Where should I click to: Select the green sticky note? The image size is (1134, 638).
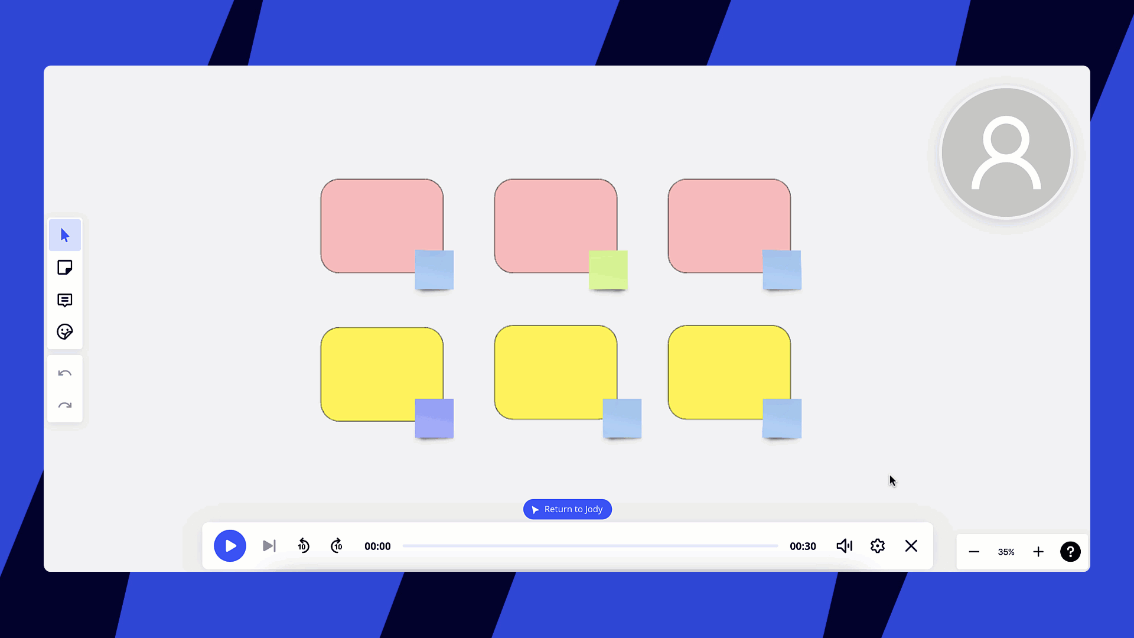pyautogui.click(x=608, y=270)
